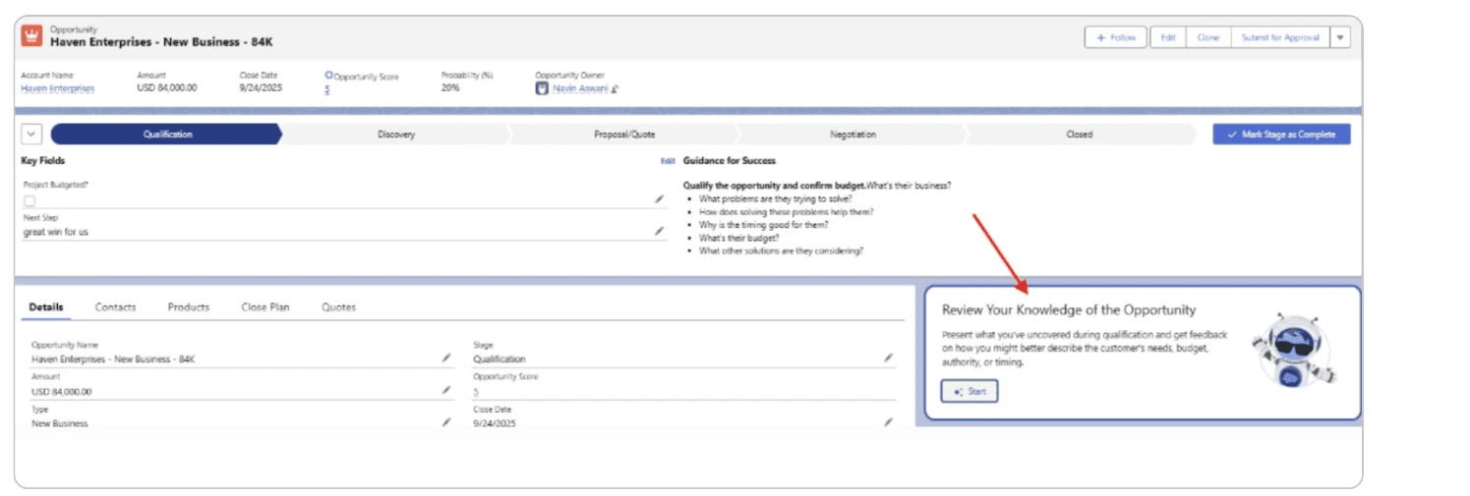Click the Opportunity Score 5 link in Details

pos(476,391)
